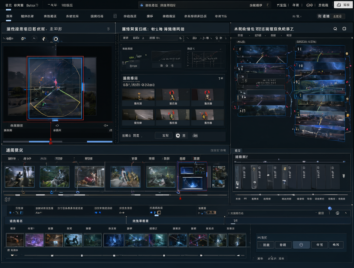This screenshot has width=354, height=268.
Task: Click the blue ring marker under the second timeline thumbnail
Action: [x=52, y=192]
